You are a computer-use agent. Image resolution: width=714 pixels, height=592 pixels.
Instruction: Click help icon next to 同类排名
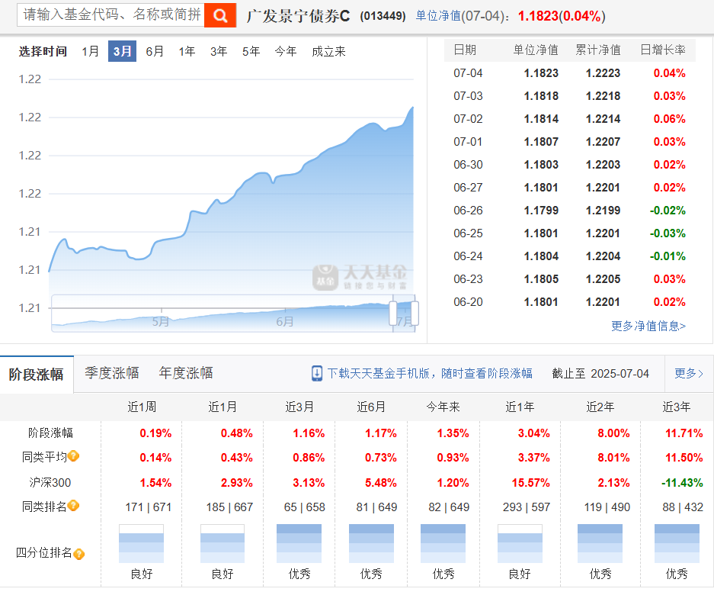[x=73, y=505]
